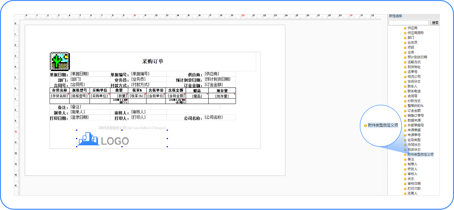The height and width of the screenshot is (210, 454).
Task: Click the bullet icon beside 供应商
Action: 405,28
